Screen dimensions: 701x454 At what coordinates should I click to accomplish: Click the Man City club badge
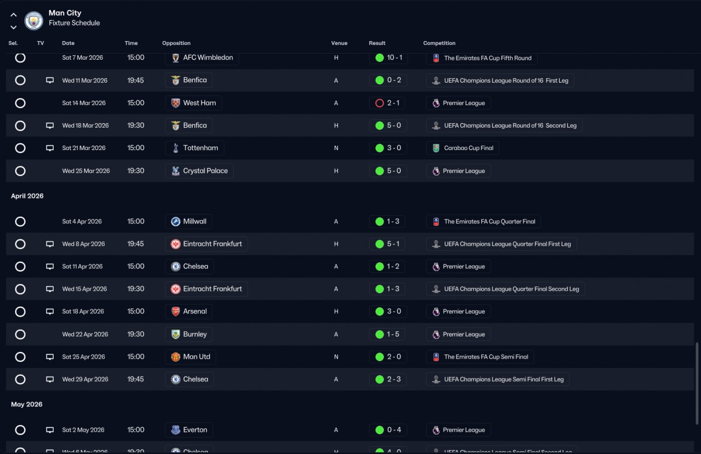pos(33,21)
